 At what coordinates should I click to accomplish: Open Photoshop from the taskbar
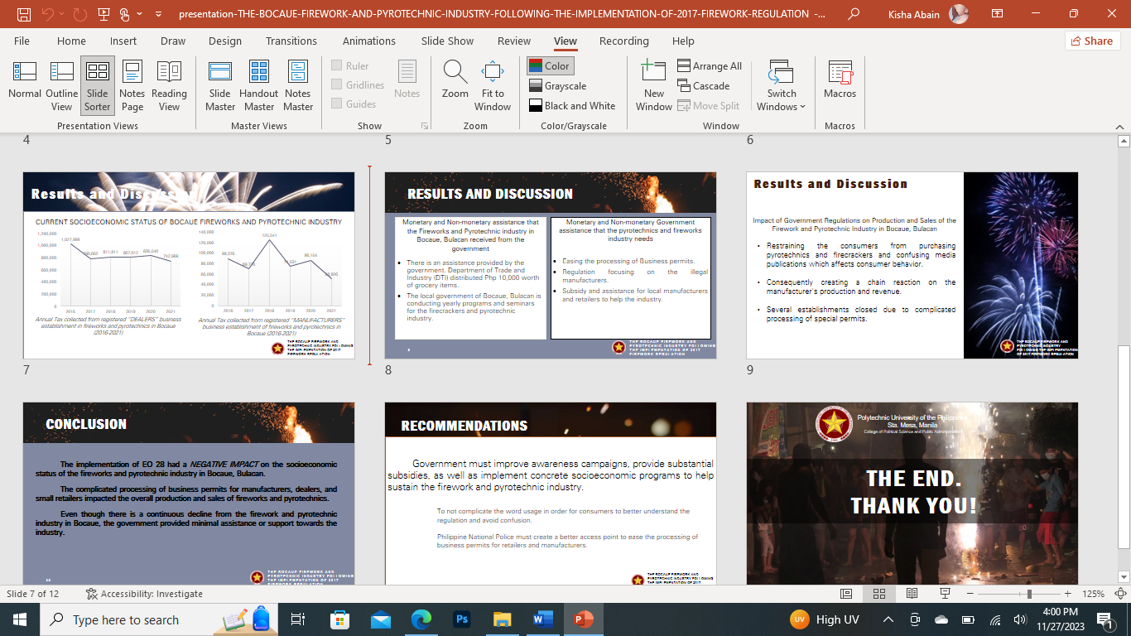pos(462,619)
